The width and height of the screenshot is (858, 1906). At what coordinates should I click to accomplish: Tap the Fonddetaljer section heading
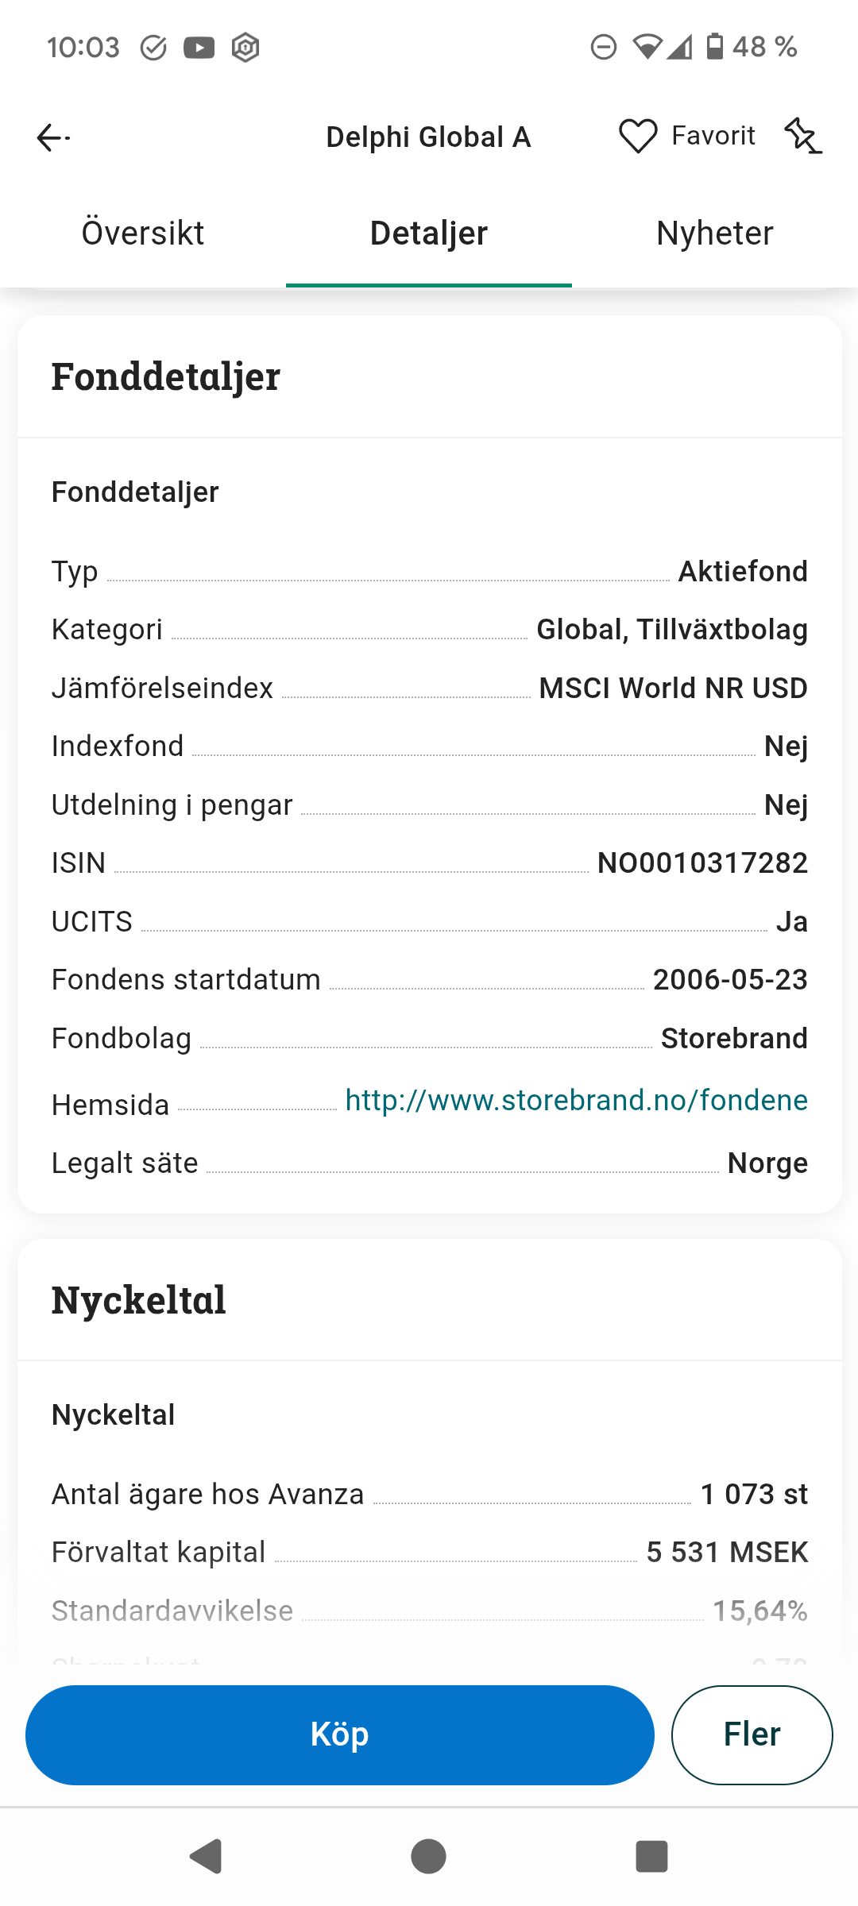tap(166, 376)
